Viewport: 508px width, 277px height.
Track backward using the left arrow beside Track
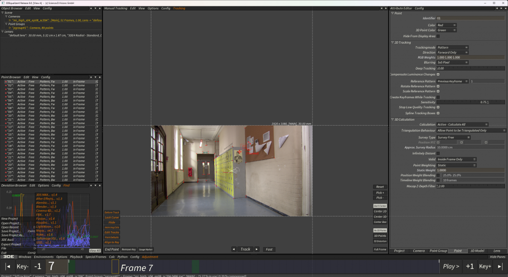tap(234, 249)
